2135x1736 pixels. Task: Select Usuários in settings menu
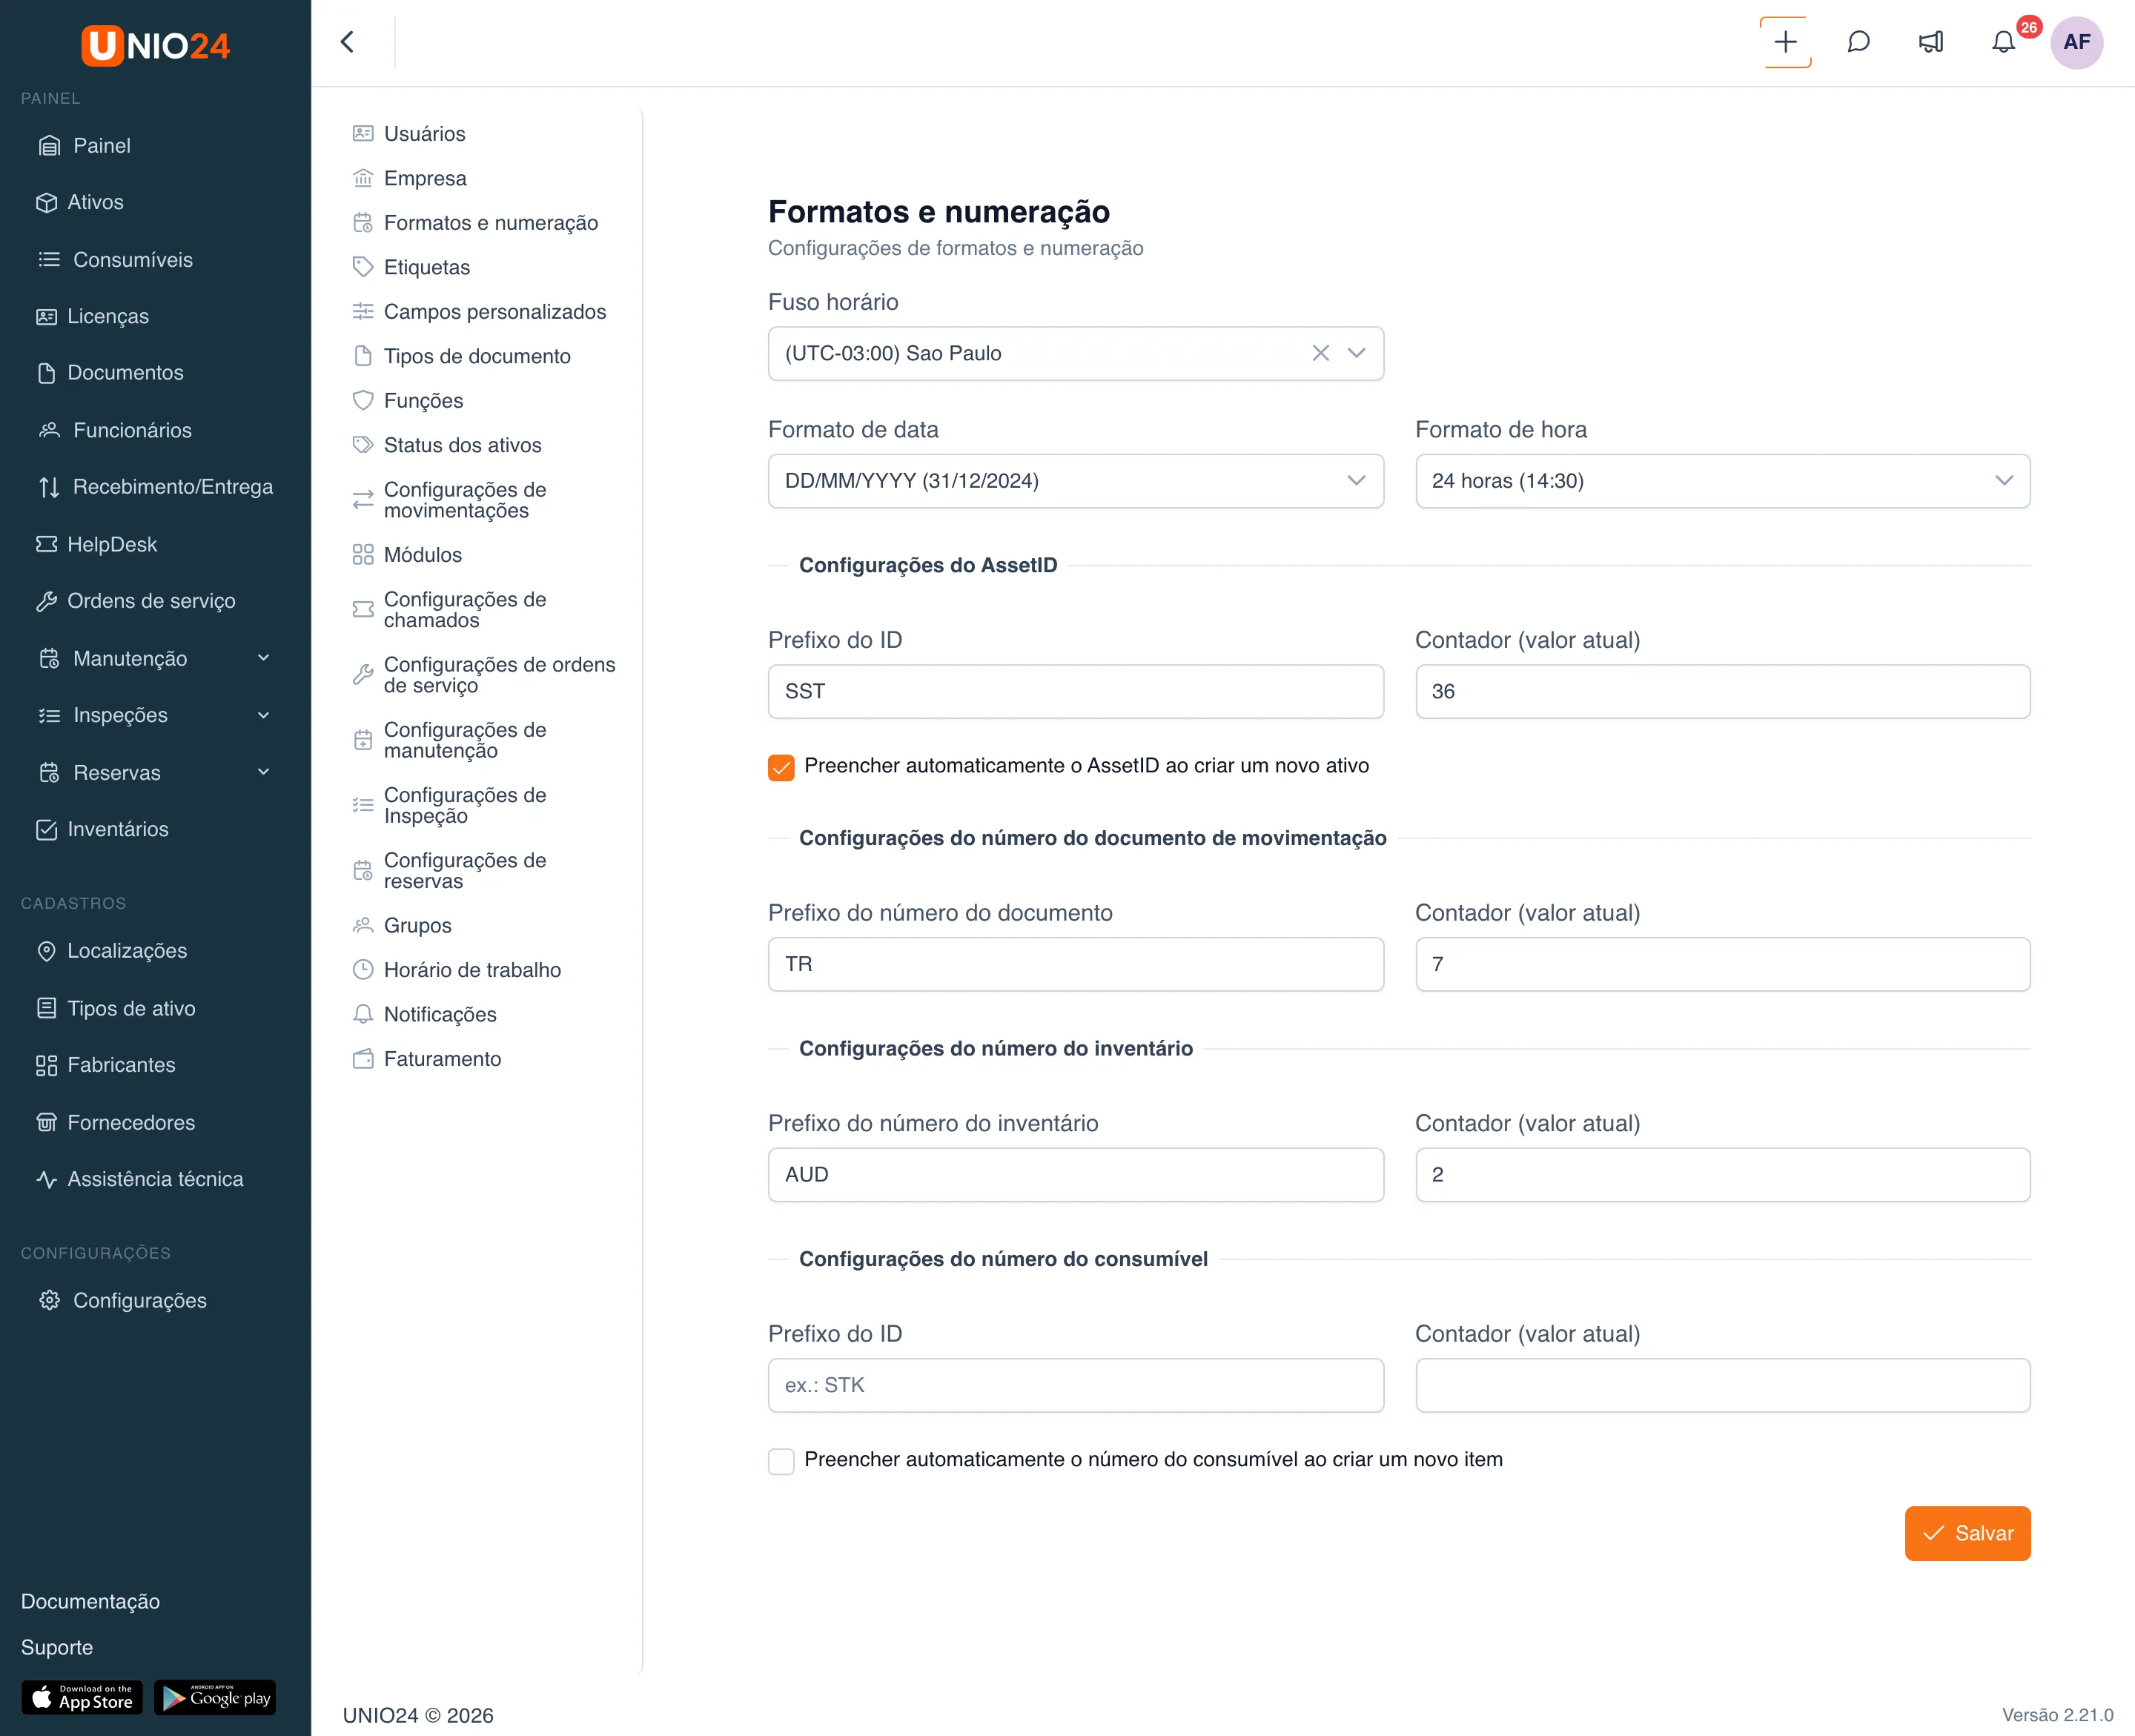click(424, 133)
